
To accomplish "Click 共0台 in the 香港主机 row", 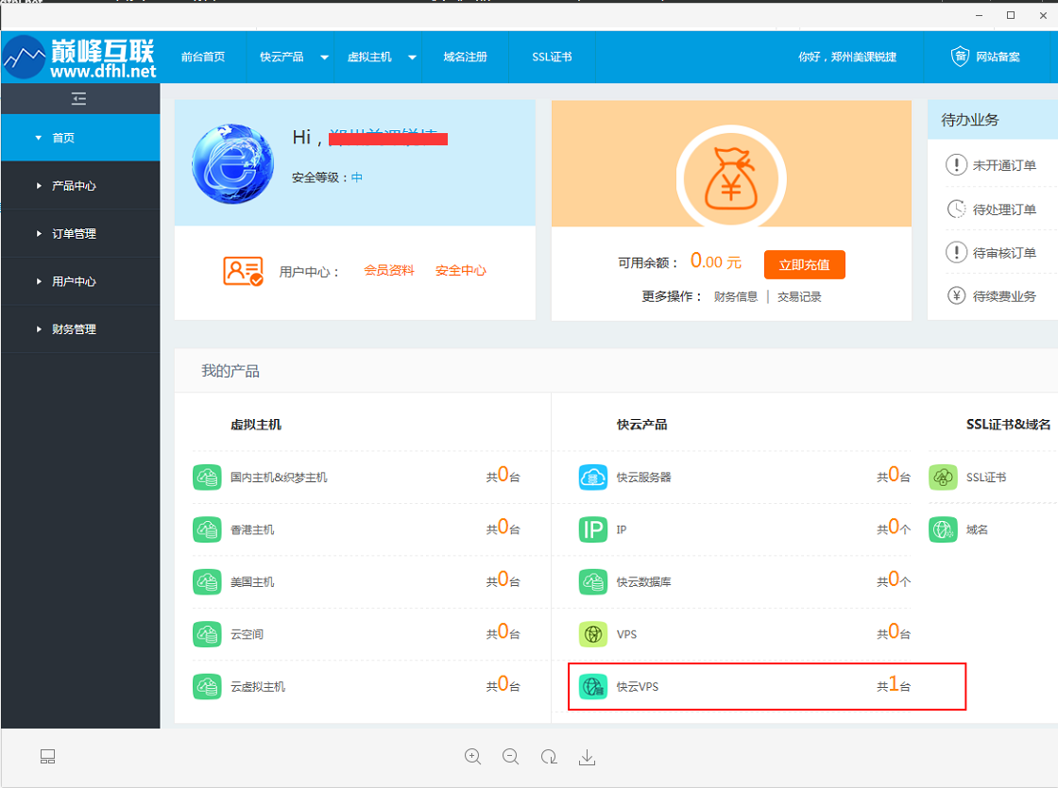I will tap(503, 528).
